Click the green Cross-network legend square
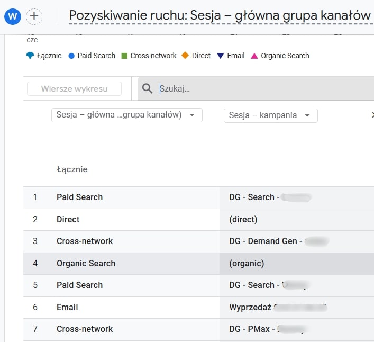This screenshot has height=342, width=374. 125,56
